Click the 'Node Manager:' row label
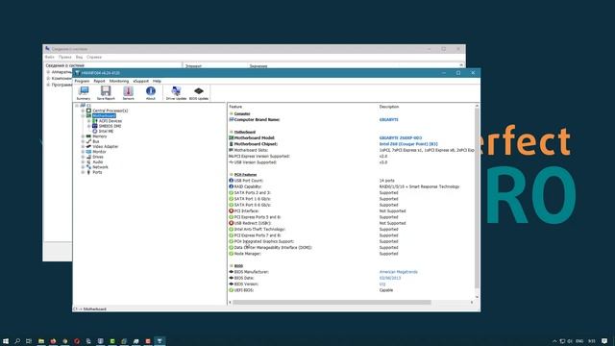This screenshot has height=346, width=615. (x=247, y=254)
